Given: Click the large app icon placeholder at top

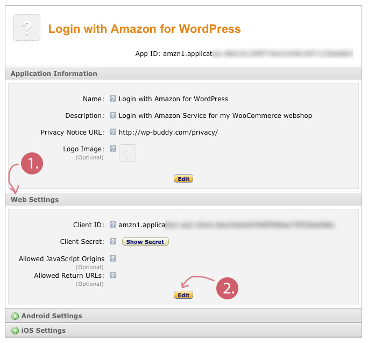Looking at the screenshot, I should [x=26, y=28].
